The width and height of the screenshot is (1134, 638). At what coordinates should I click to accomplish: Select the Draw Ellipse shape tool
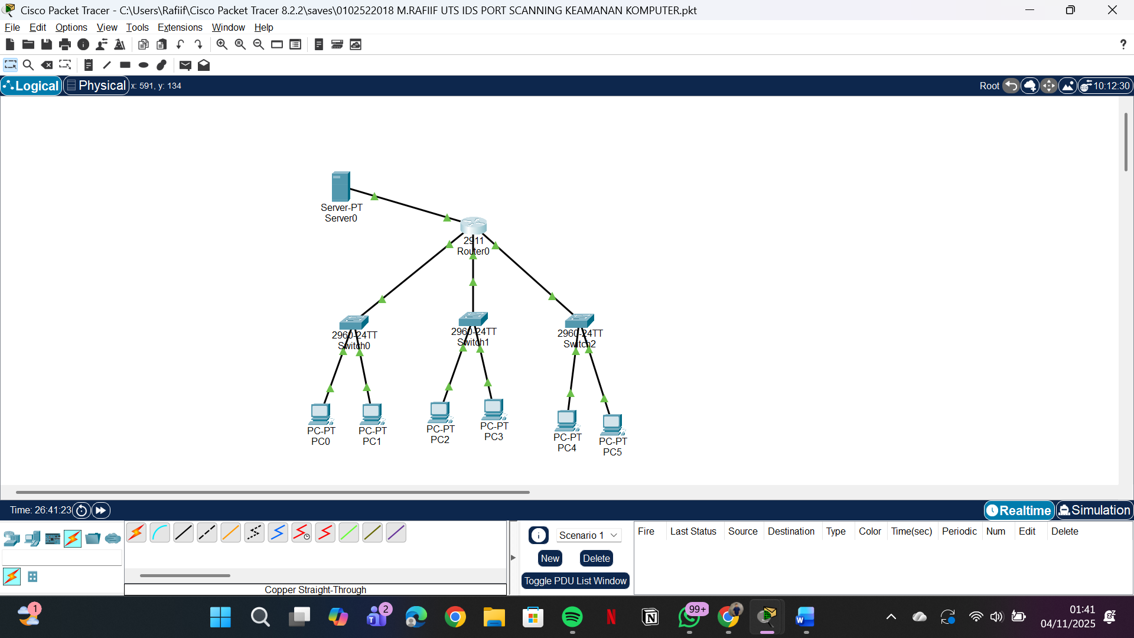[x=143, y=65]
